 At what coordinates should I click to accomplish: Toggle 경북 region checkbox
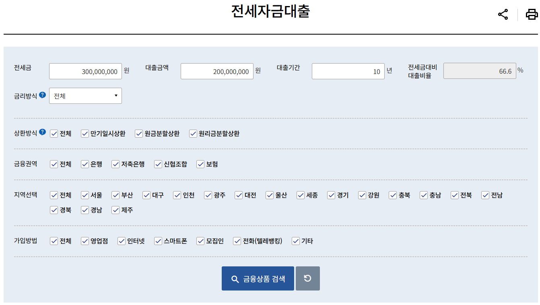coord(54,210)
